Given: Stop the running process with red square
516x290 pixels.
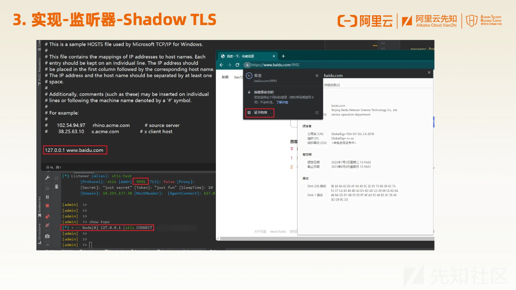Looking at the screenshot, I should [x=47, y=206].
